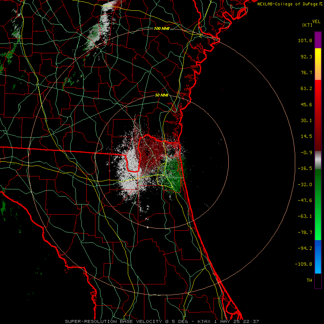The image size is (324, 324).
Task: Click the gray near-zero segment of the color bar
Action: pyautogui.click(x=318, y=160)
